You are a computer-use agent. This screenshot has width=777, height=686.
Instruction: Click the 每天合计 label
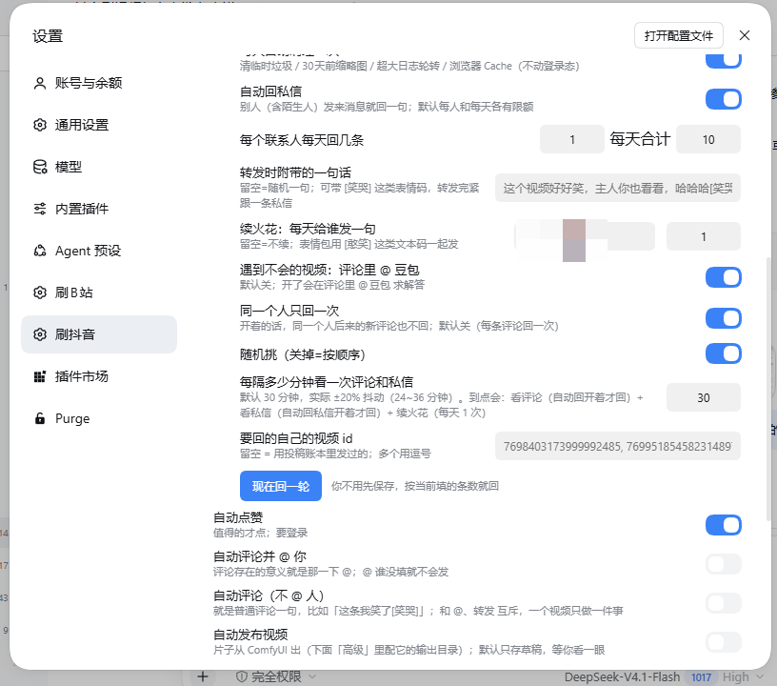(640, 139)
